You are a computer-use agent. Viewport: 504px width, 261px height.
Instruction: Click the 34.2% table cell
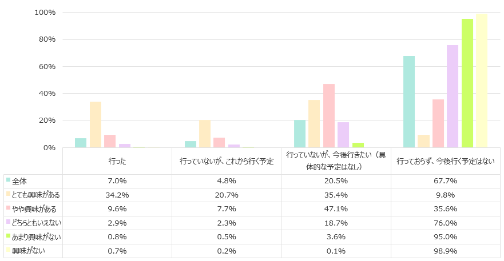pos(117,195)
